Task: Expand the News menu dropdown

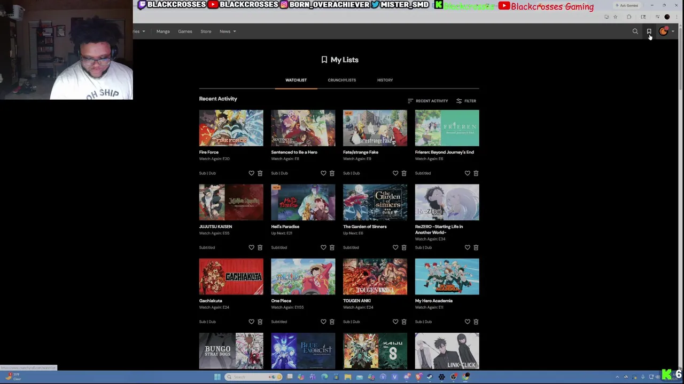Action: [228, 31]
